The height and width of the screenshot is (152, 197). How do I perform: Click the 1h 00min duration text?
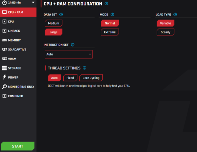pos(14,3)
